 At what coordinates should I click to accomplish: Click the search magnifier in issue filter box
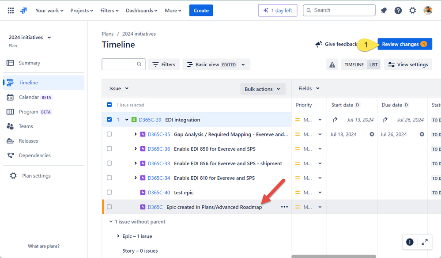click(139, 64)
